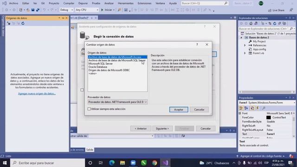Image resolution: width=297 pixels, height=167 pixels.
Task: Open the Extensiones menu
Action: click(x=144, y=3)
